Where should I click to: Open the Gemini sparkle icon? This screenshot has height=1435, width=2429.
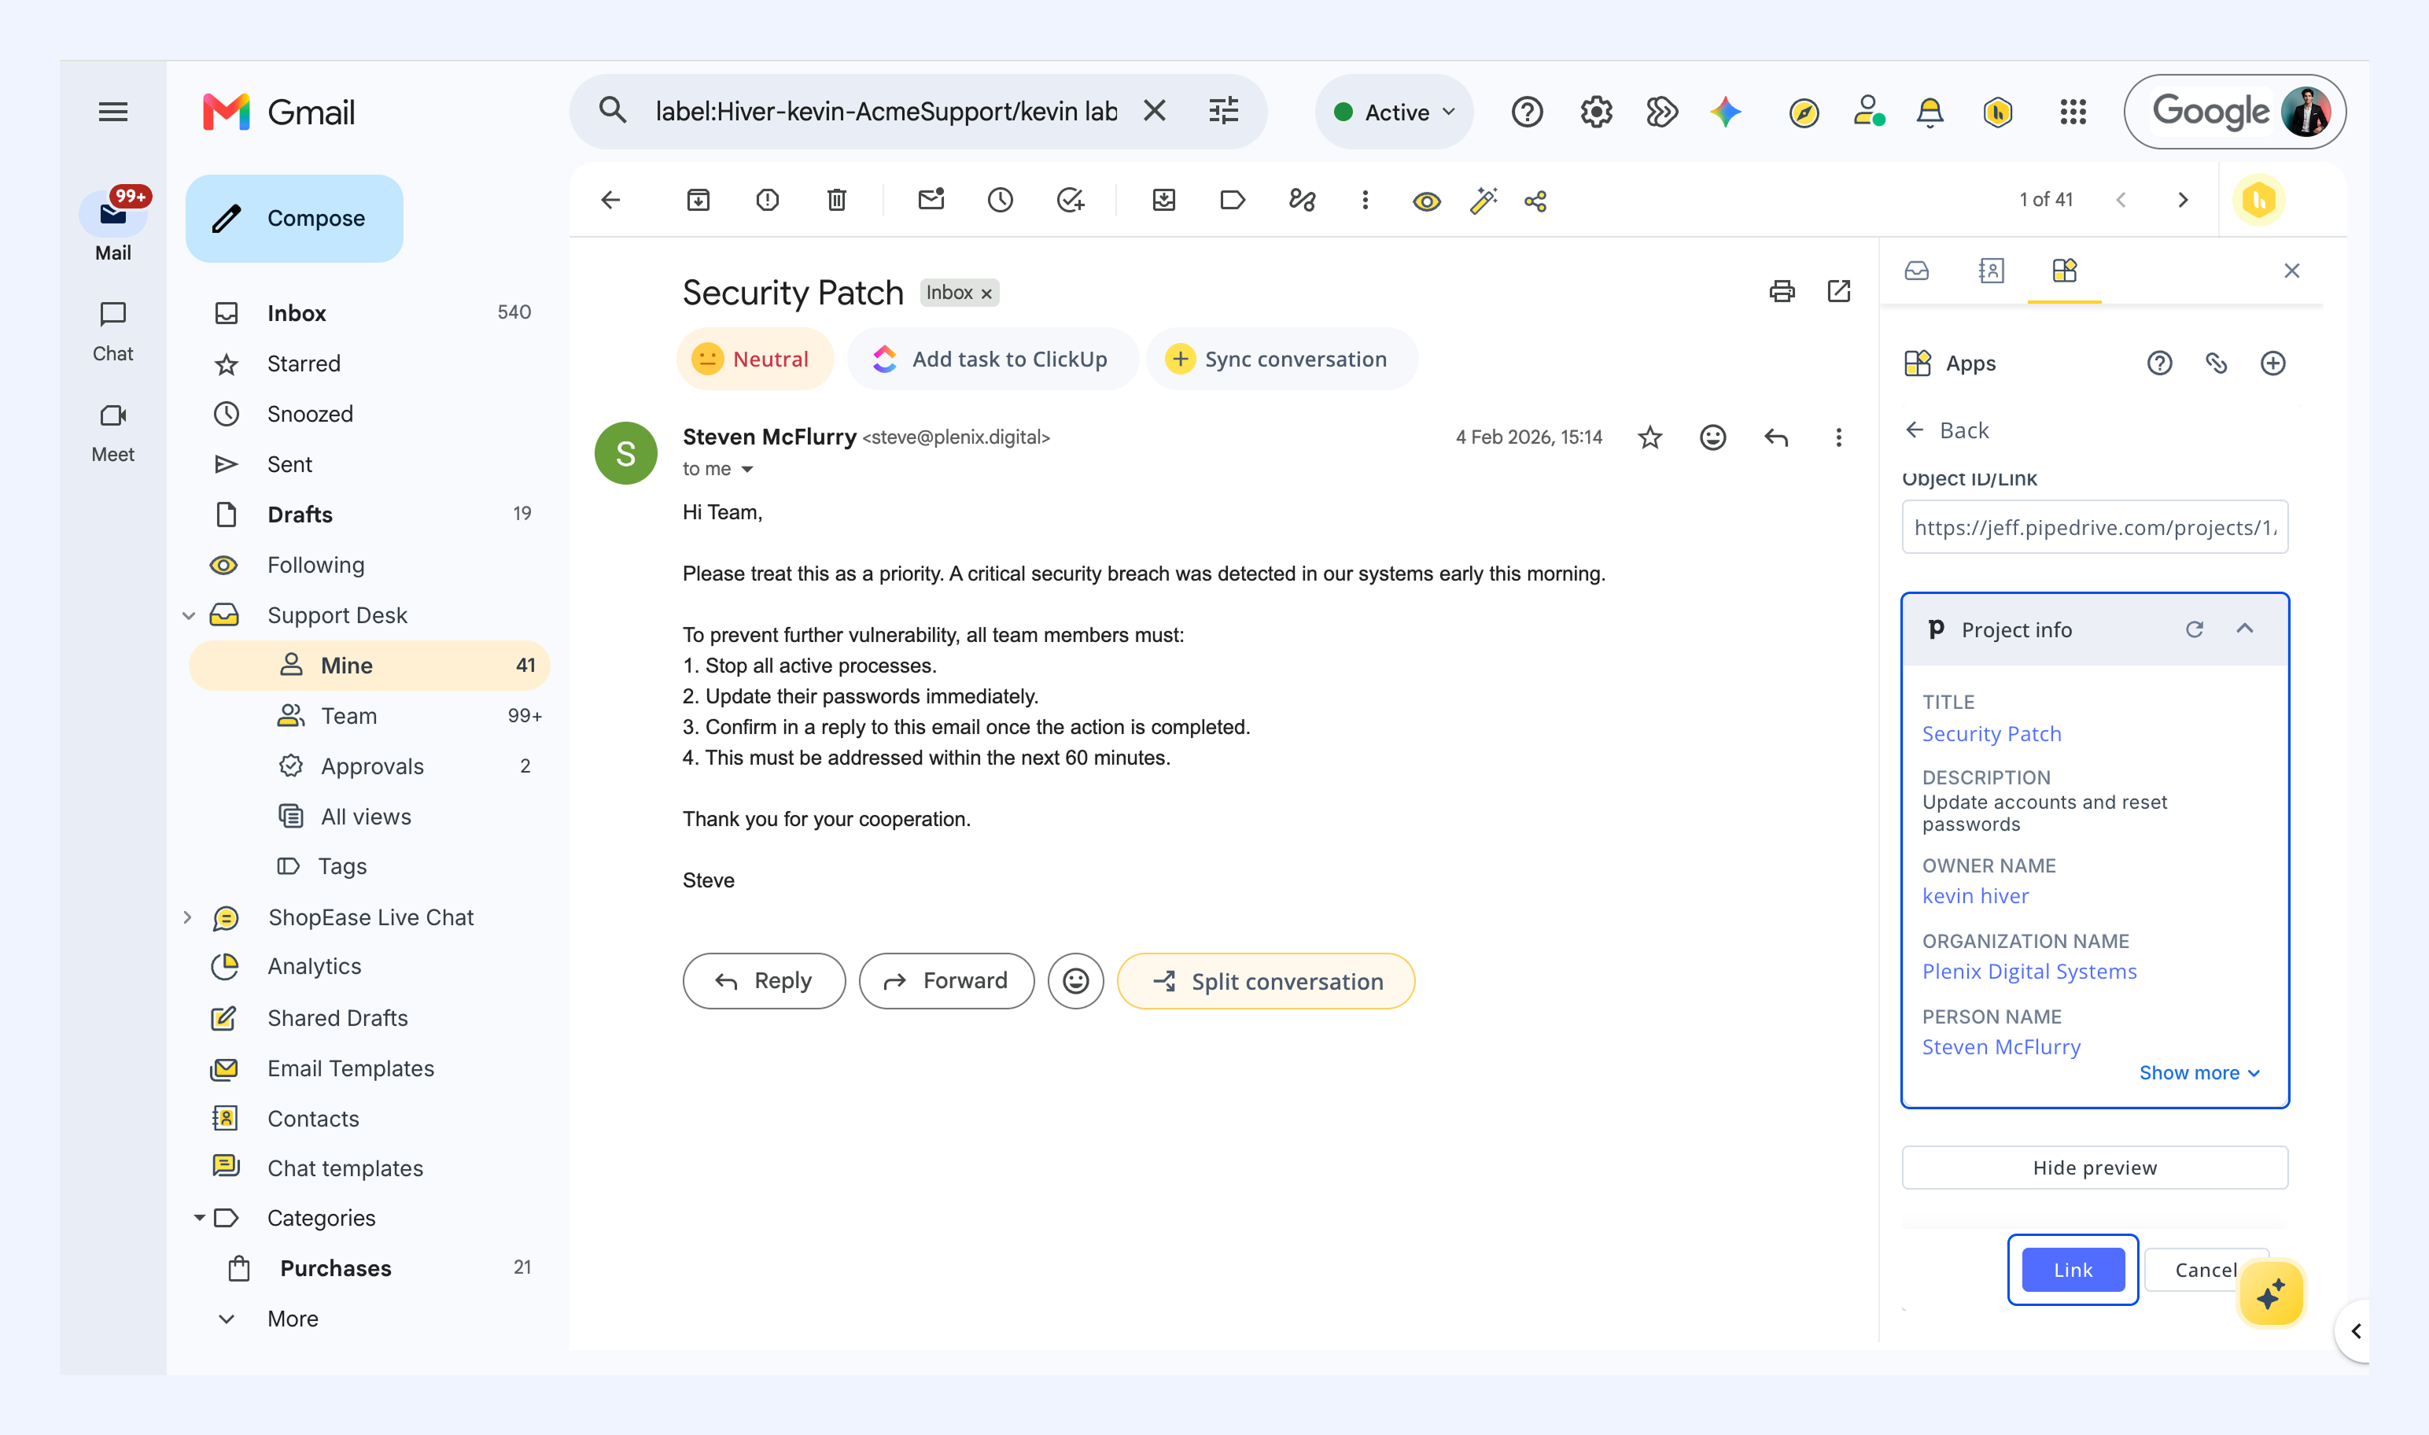[1727, 113]
